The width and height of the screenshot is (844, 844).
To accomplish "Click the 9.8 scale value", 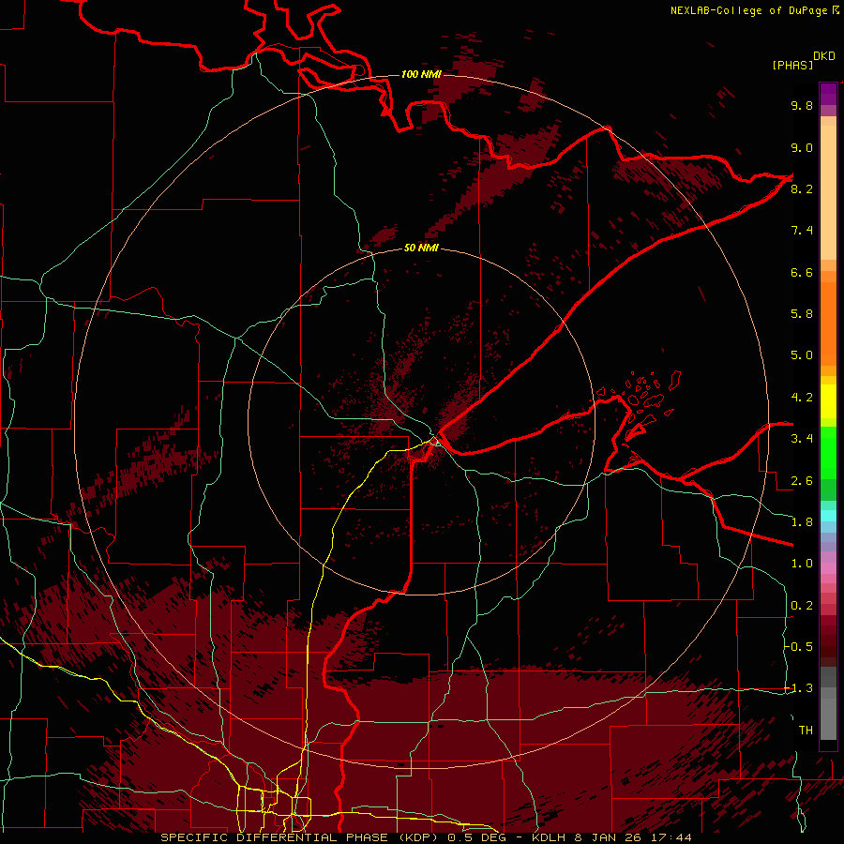I will click(x=802, y=105).
